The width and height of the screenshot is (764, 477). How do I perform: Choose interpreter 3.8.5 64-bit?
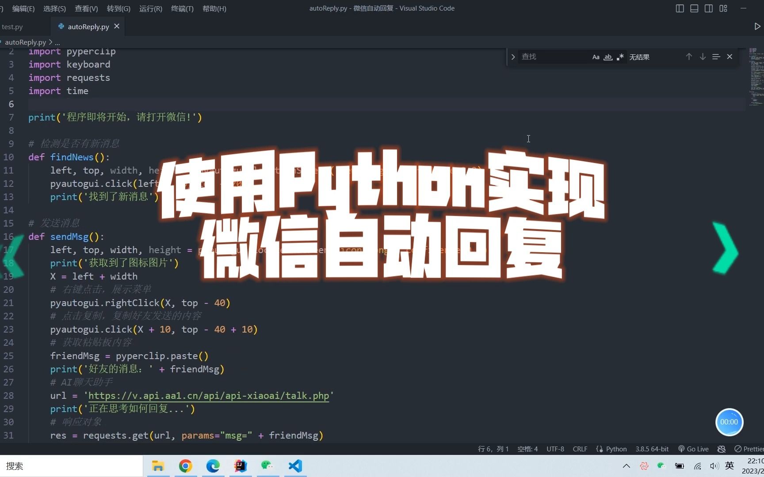coord(652,449)
